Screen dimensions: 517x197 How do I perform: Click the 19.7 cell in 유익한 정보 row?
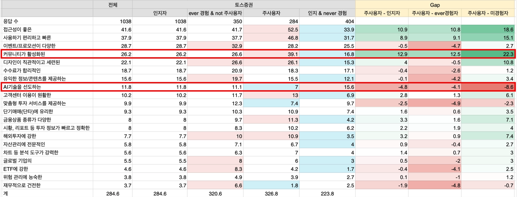[x=215, y=79]
